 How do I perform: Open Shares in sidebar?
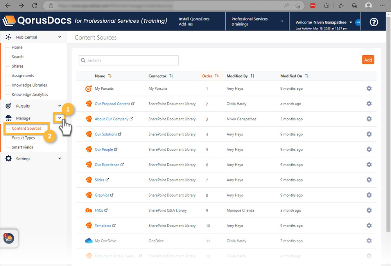pos(18,66)
